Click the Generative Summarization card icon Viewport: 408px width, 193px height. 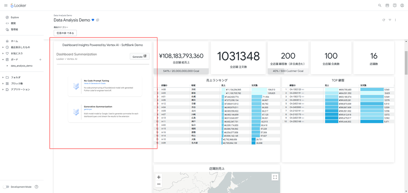click(76, 112)
